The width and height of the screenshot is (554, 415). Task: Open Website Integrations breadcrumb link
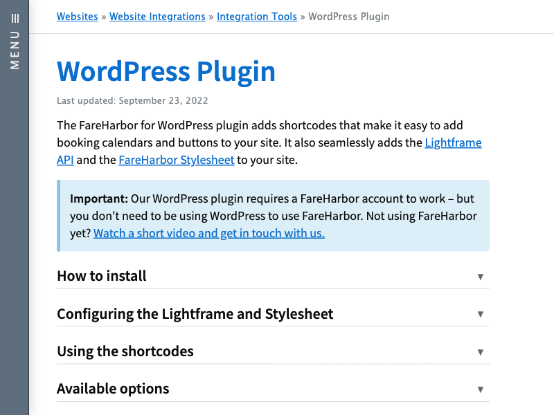click(x=157, y=17)
